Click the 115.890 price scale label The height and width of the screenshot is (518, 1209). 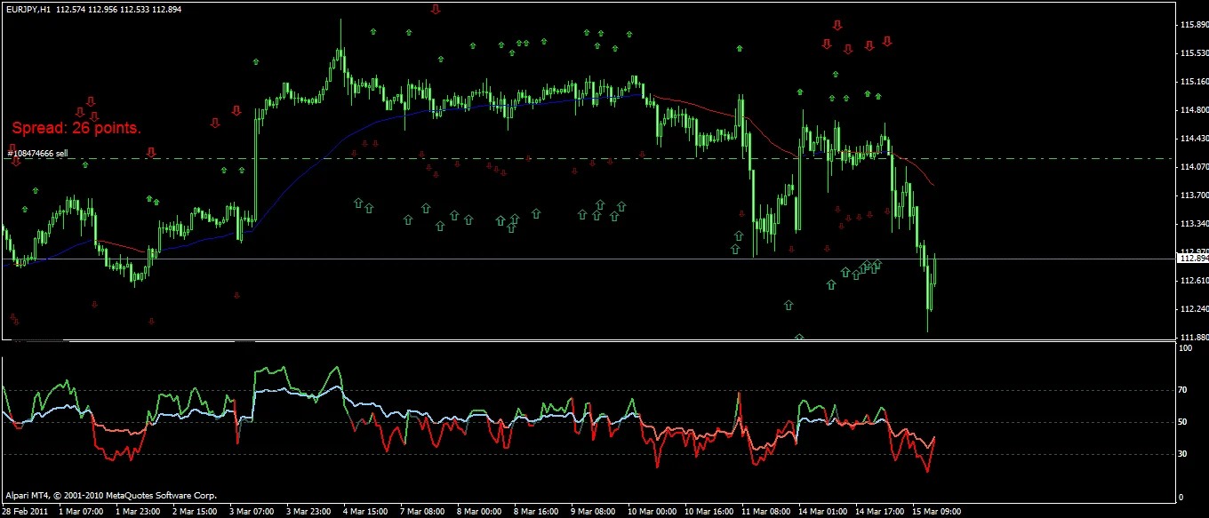pyautogui.click(x=1191, y=26)
